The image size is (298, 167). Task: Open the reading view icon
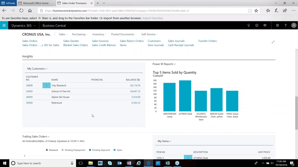pyautogui.click(x=250, y=11)
